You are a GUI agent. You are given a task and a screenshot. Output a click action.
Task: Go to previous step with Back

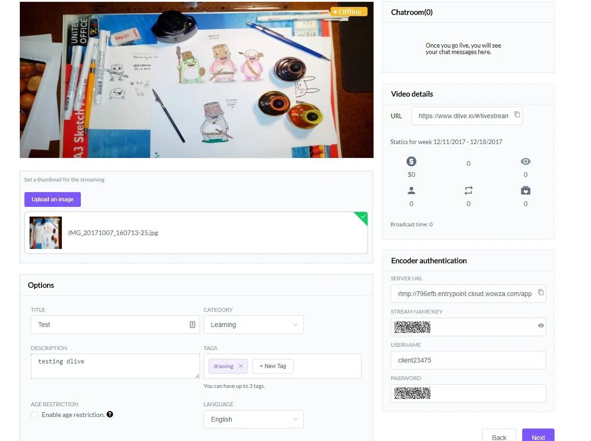pyautogui.click(x=499, y=436)
